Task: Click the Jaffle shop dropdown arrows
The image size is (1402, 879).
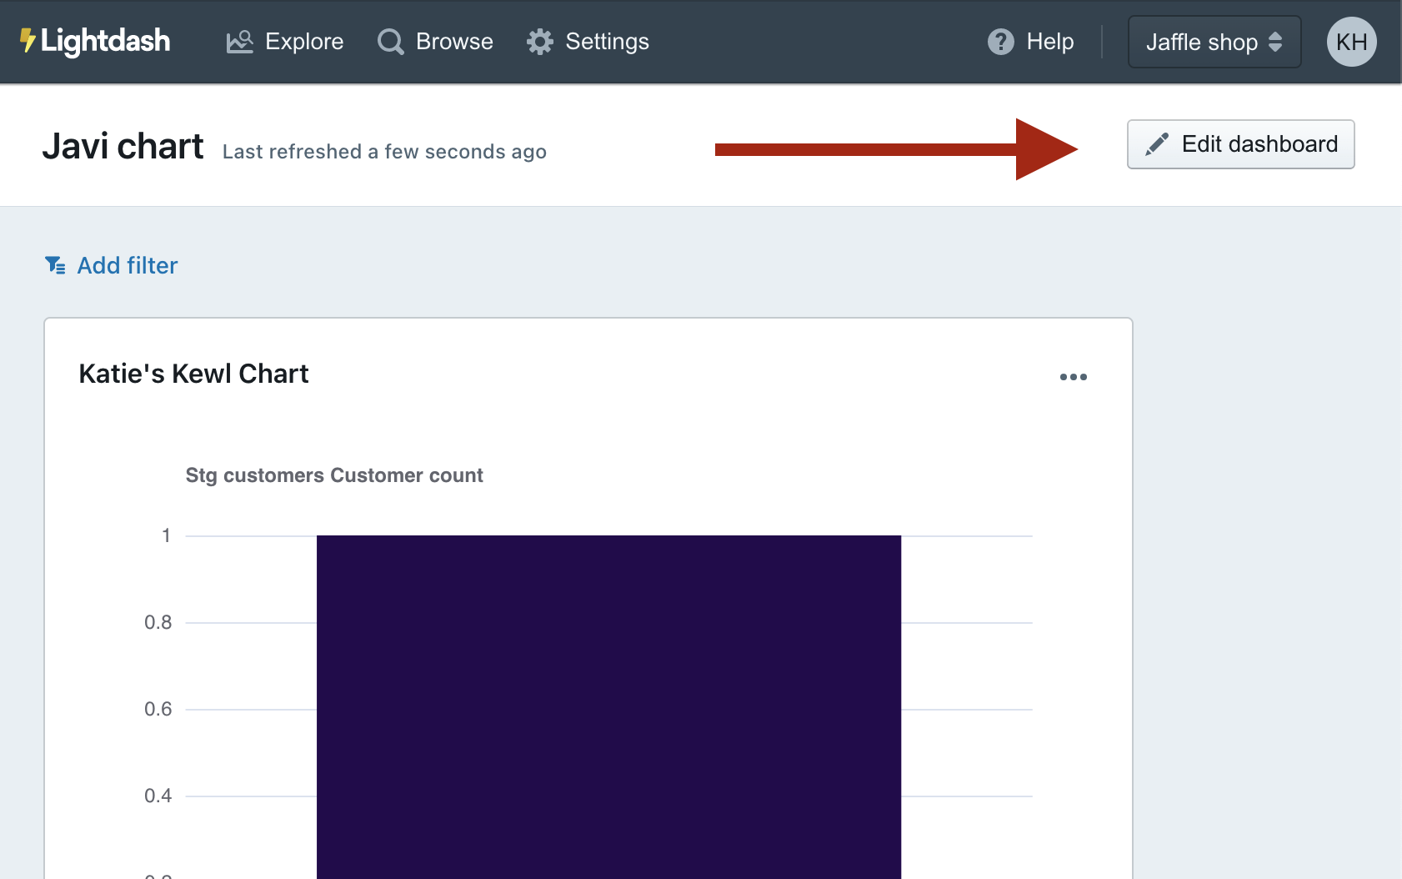Action: pos(1275,42)
